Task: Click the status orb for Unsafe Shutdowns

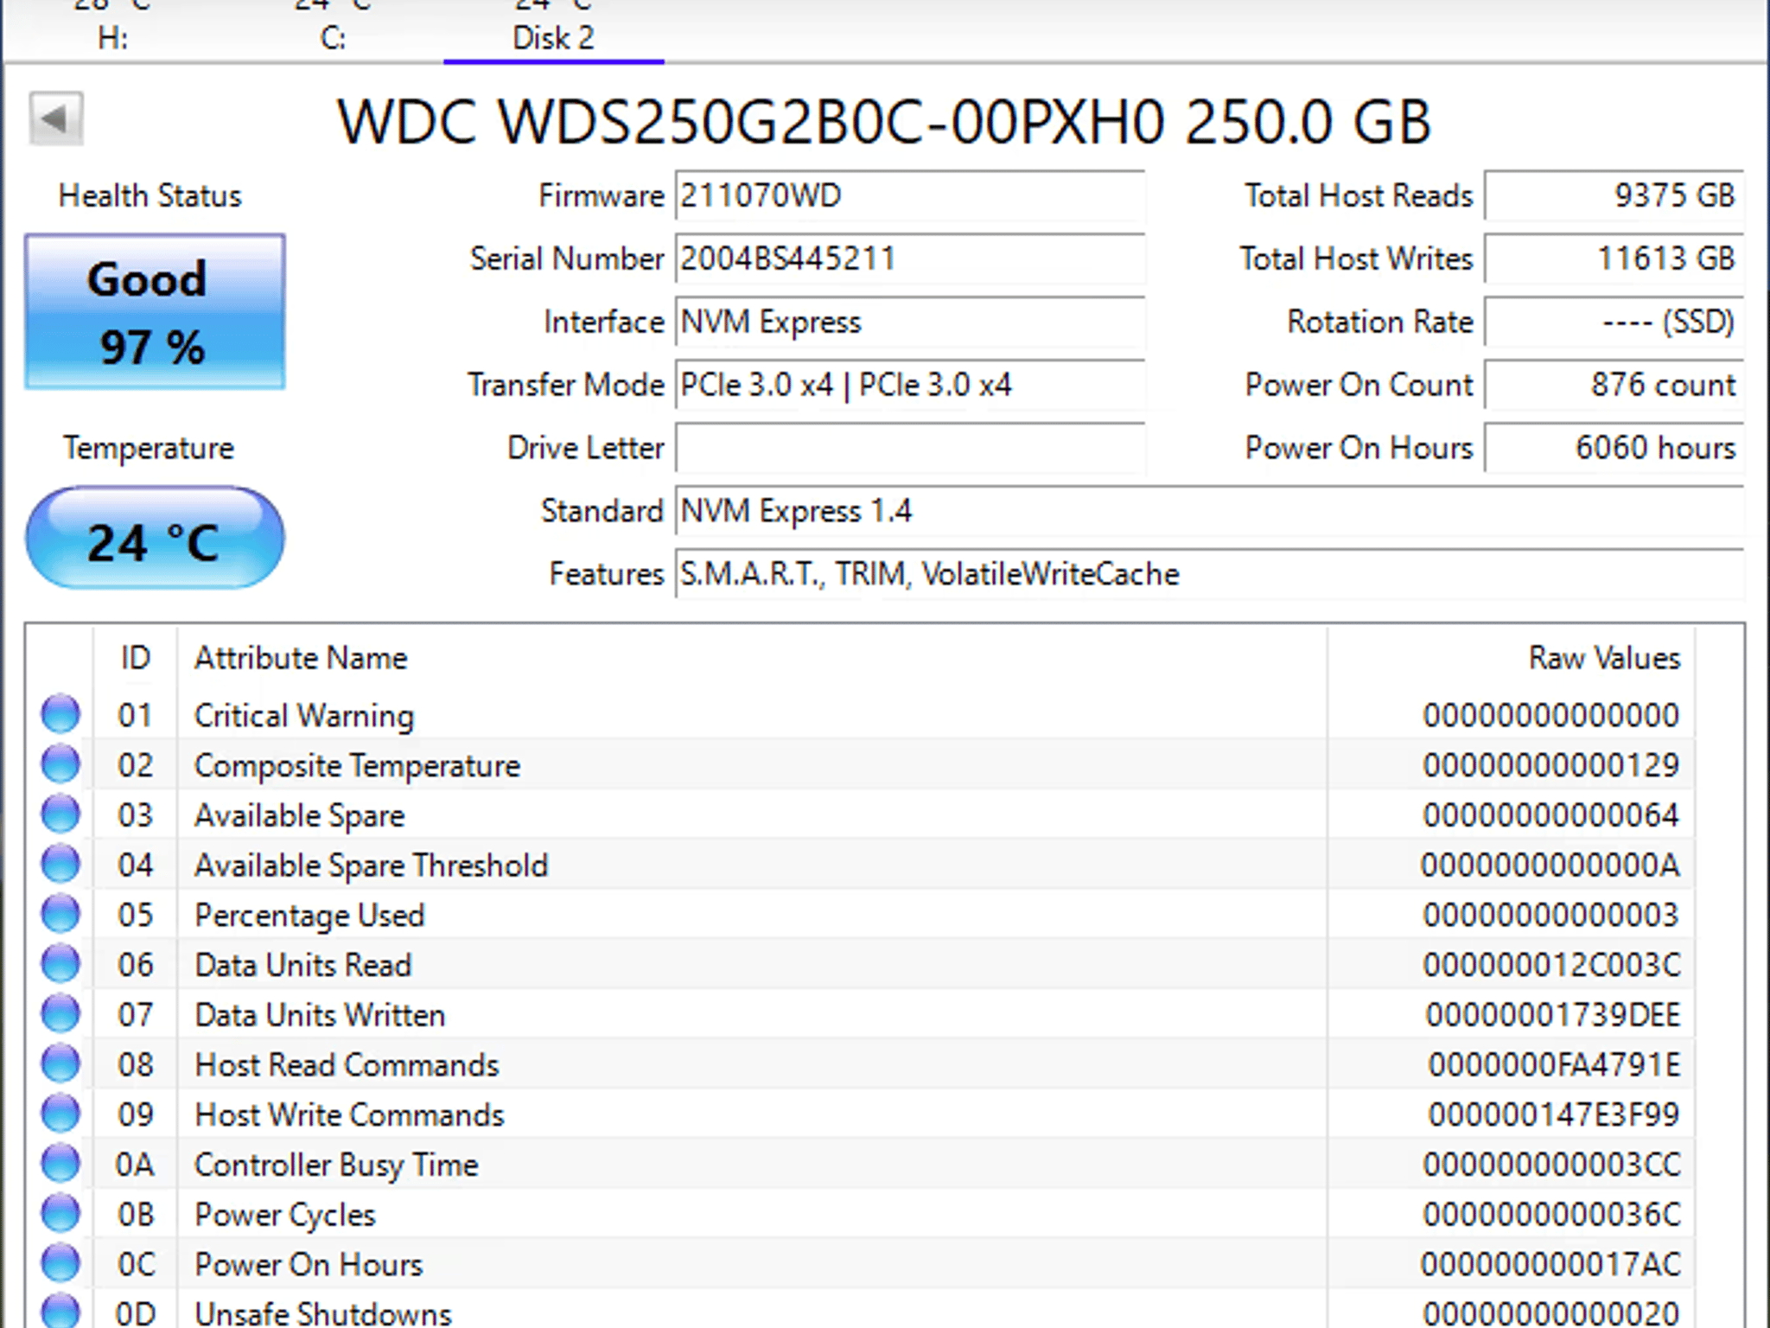Action: coord(60,1312)
